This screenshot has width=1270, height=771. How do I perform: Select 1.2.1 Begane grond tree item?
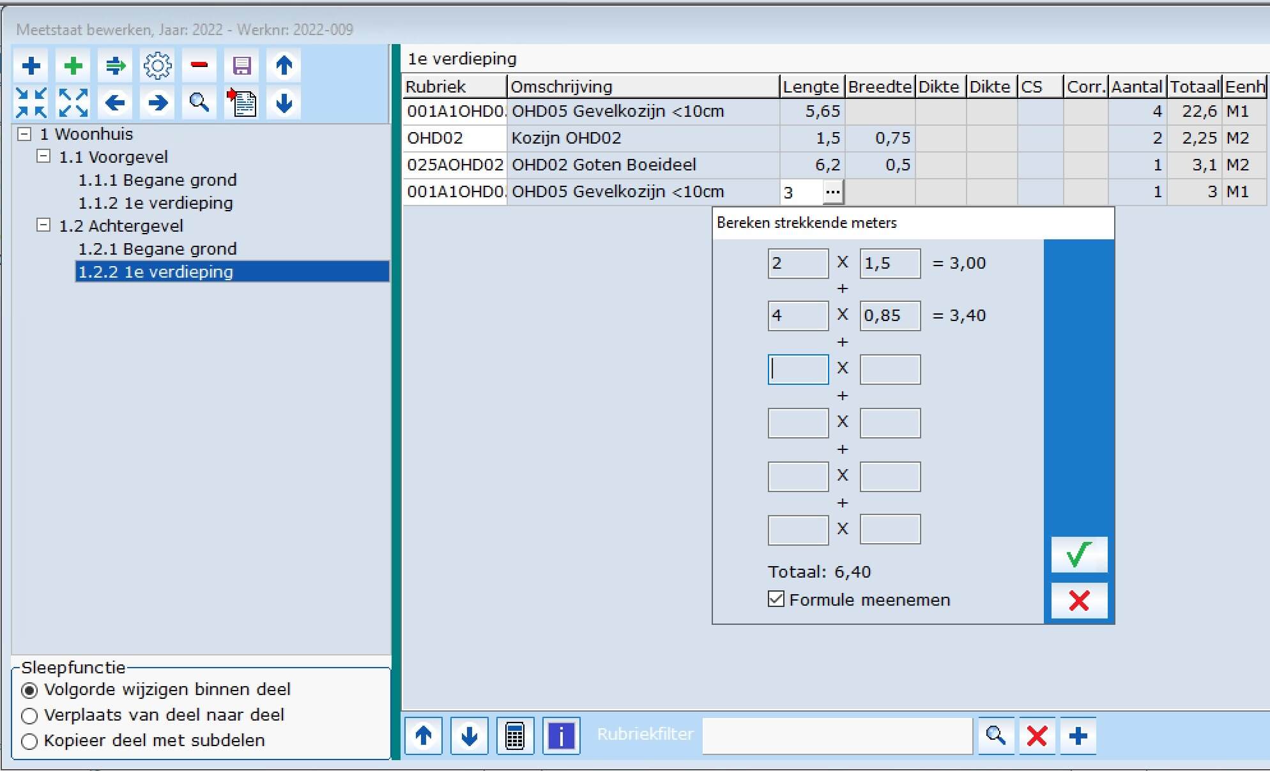[157, 249]
